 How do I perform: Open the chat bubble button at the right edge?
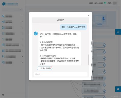click(x=118, y=89)
